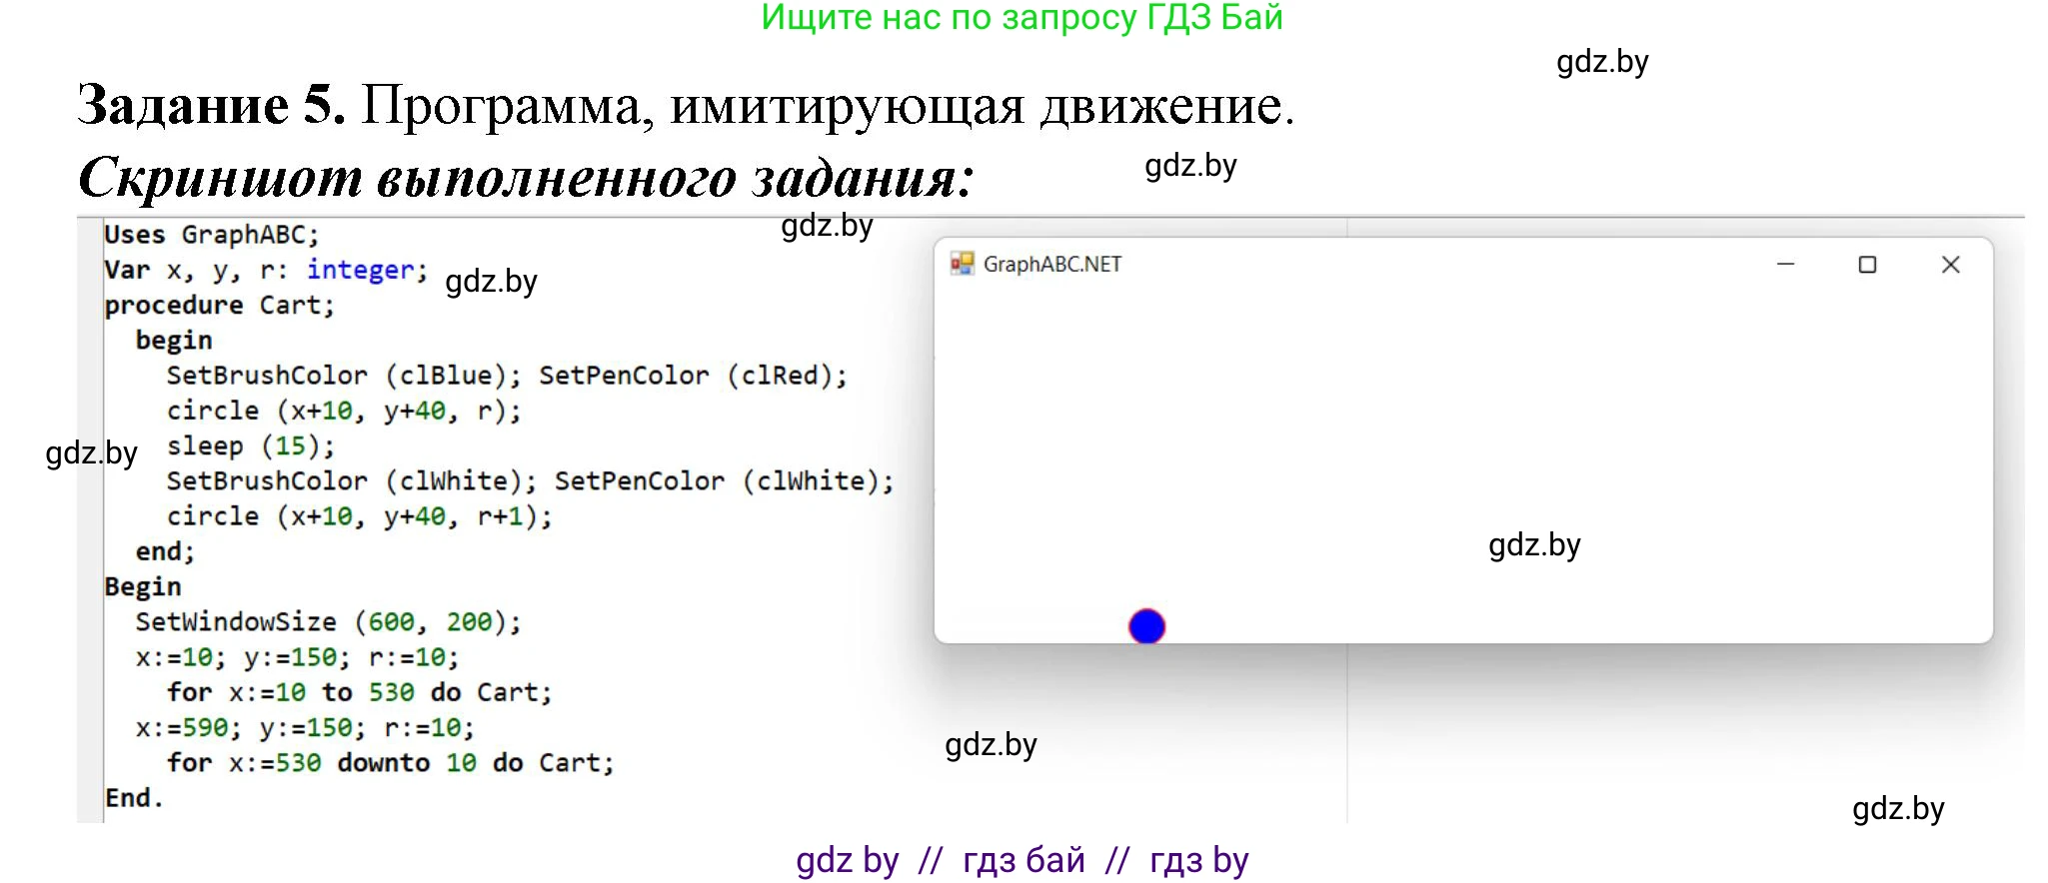Viewport: 2048px width, 883px height.
Task: Click the blue circle in the graphics window
Action: pos(1146,626)
